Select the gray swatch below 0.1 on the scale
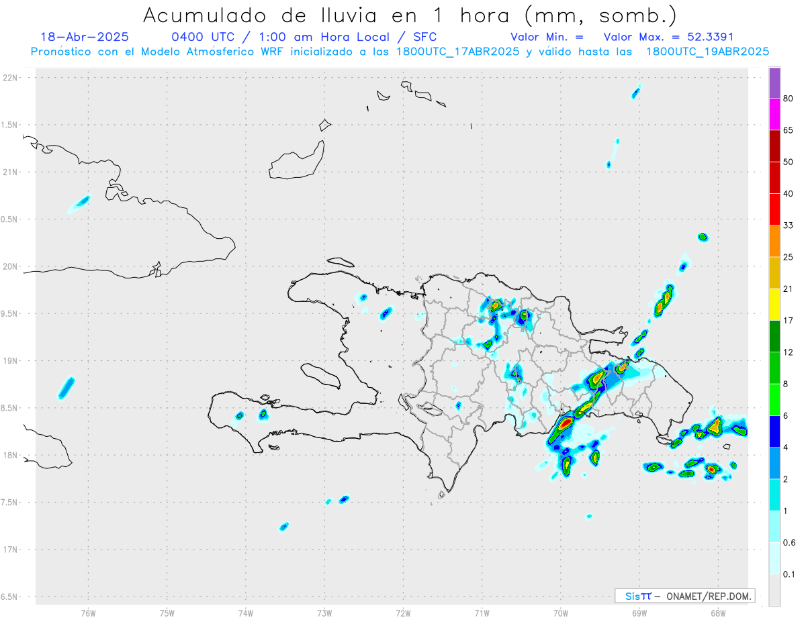 (774, 590)
